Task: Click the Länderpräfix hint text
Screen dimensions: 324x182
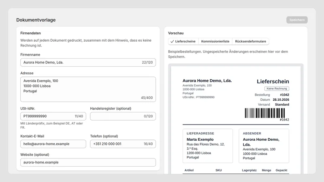Action: pyautogui.click(x=51, y=125)
